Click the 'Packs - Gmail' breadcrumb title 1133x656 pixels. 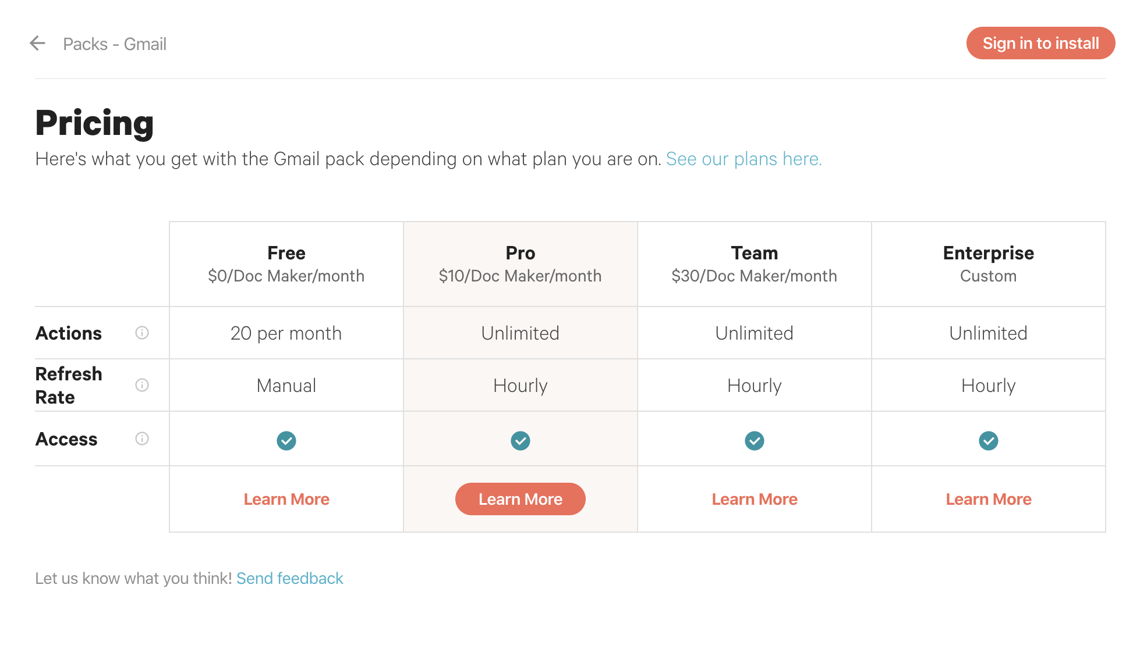point(115,44)
